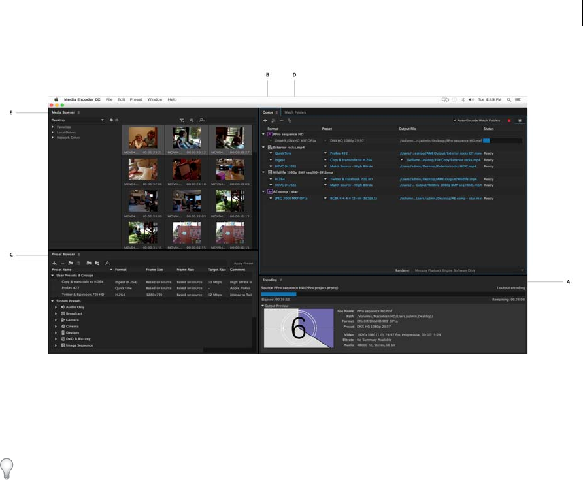Collapse the Exterior rocks.mp4 queue item
583x480 pixels.
pos(263,147)
